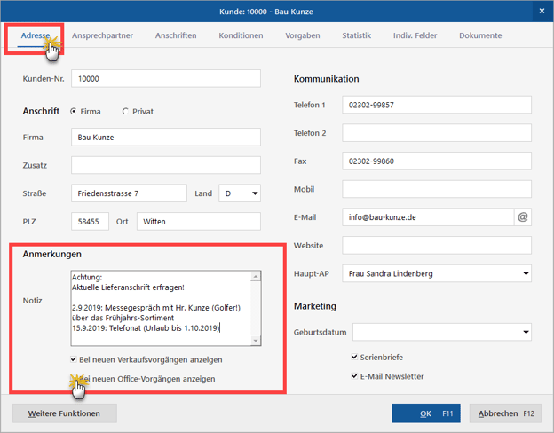This screenshot has height=433, width=554.
Task: Switch to the Ansprechpartner tab
Action: point(102,35)
